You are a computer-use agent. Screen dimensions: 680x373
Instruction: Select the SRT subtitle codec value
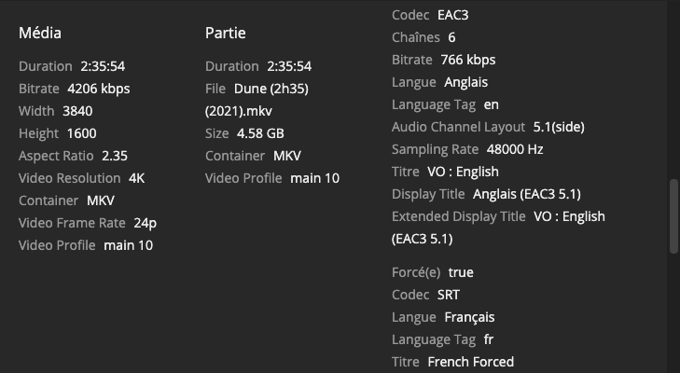pyautogui.click(x=449, y=295)
